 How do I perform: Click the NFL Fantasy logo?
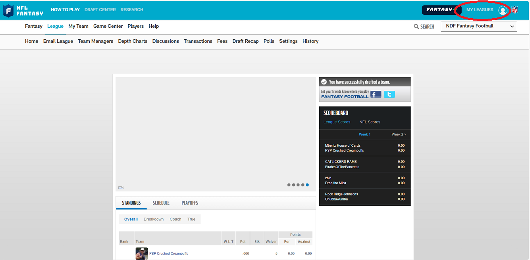coord(23,10)
